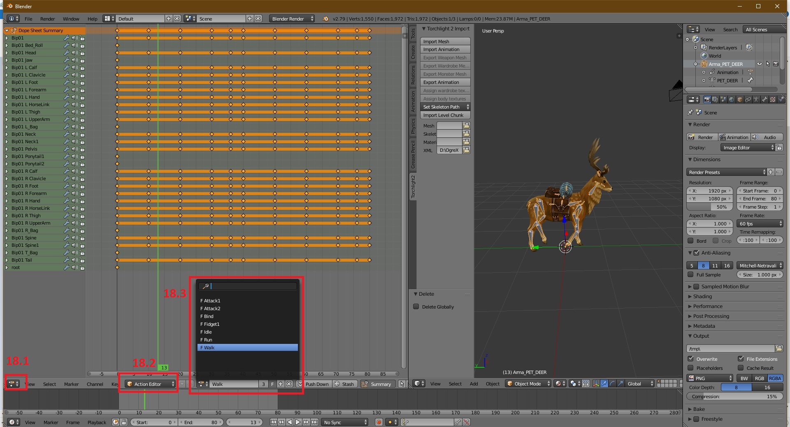Expand the Bip01 Spine channel
Viewport: 790px width, 427px height.
click(x=7, y=238)
